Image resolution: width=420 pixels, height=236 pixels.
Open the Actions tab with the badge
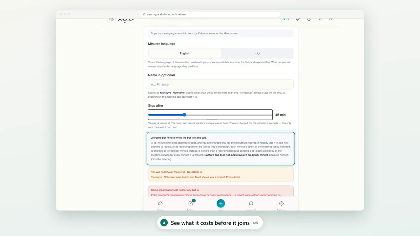coord(191,205)
